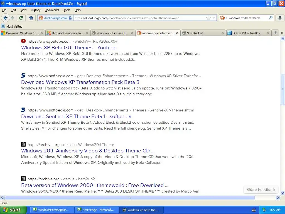Click the Share Feedback button
The image size is (285, 214).
tap(261, 189)
